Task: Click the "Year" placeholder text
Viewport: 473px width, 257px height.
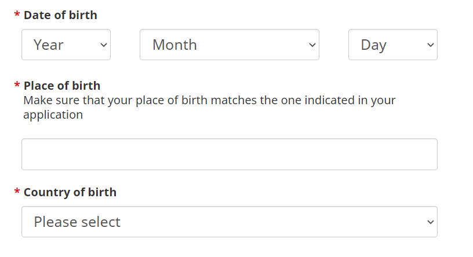Action: point(49,45)
